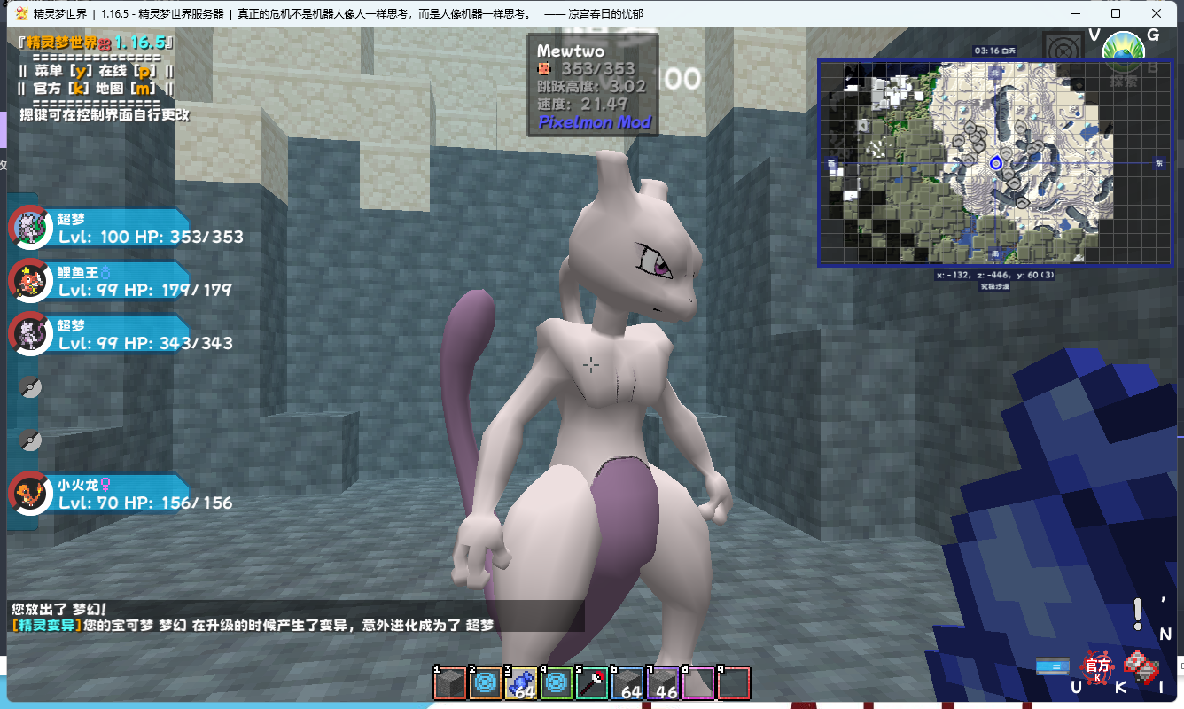1184x709 pixels.
Task: Click the 摁键可在控制界面自行更改 hint text
Action: tap(105, 114)
